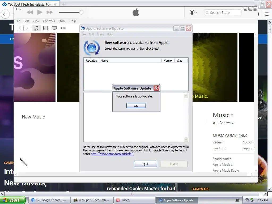This screenshot has height=204, width=272.
Task: Open the Spatial Audio link
Action: [x=222, y=159]
